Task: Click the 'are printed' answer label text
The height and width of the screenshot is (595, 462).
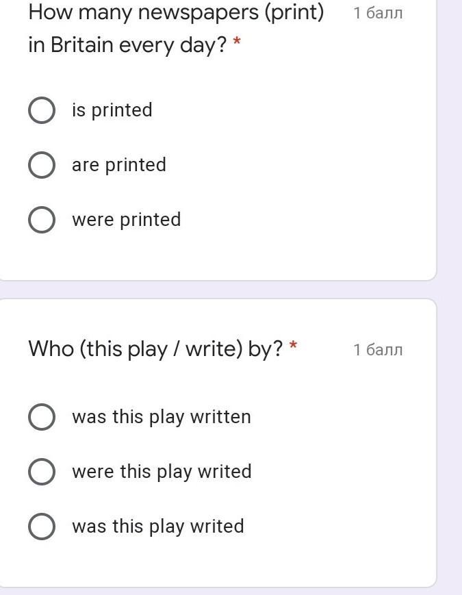Action: [119, 165]
